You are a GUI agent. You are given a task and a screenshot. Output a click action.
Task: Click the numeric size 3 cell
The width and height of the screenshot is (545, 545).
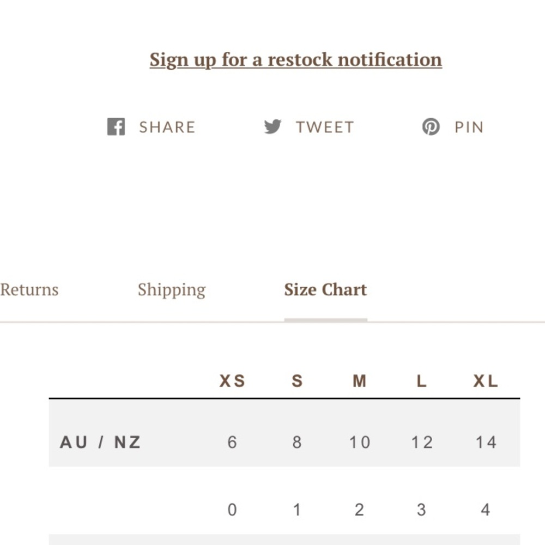[422, 510]
